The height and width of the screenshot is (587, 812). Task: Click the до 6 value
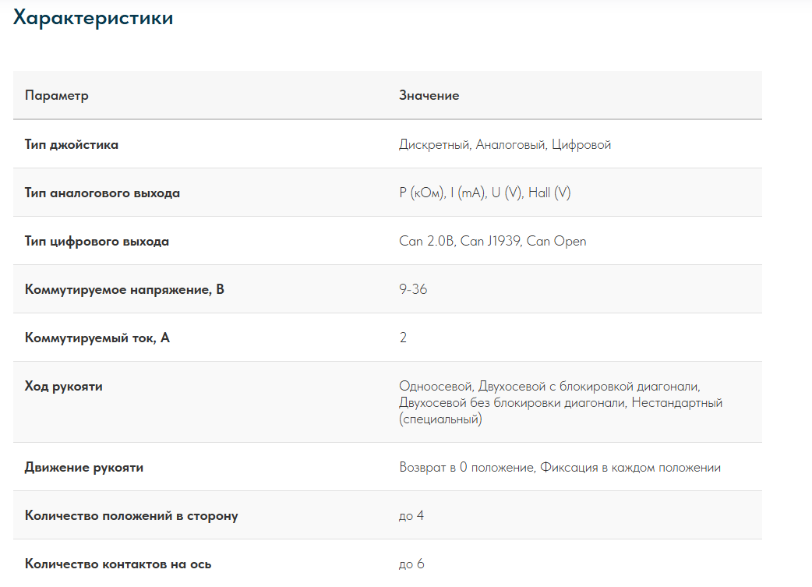tap(411, 564)
